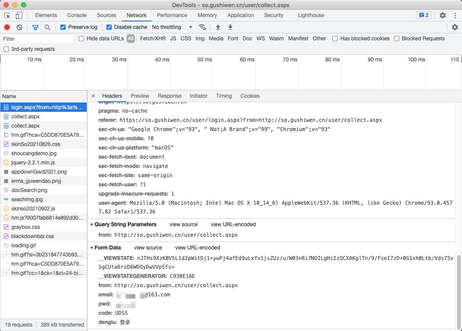Toggle the Disable cache checkbox
462x331 pixels.
pos(109,27)
